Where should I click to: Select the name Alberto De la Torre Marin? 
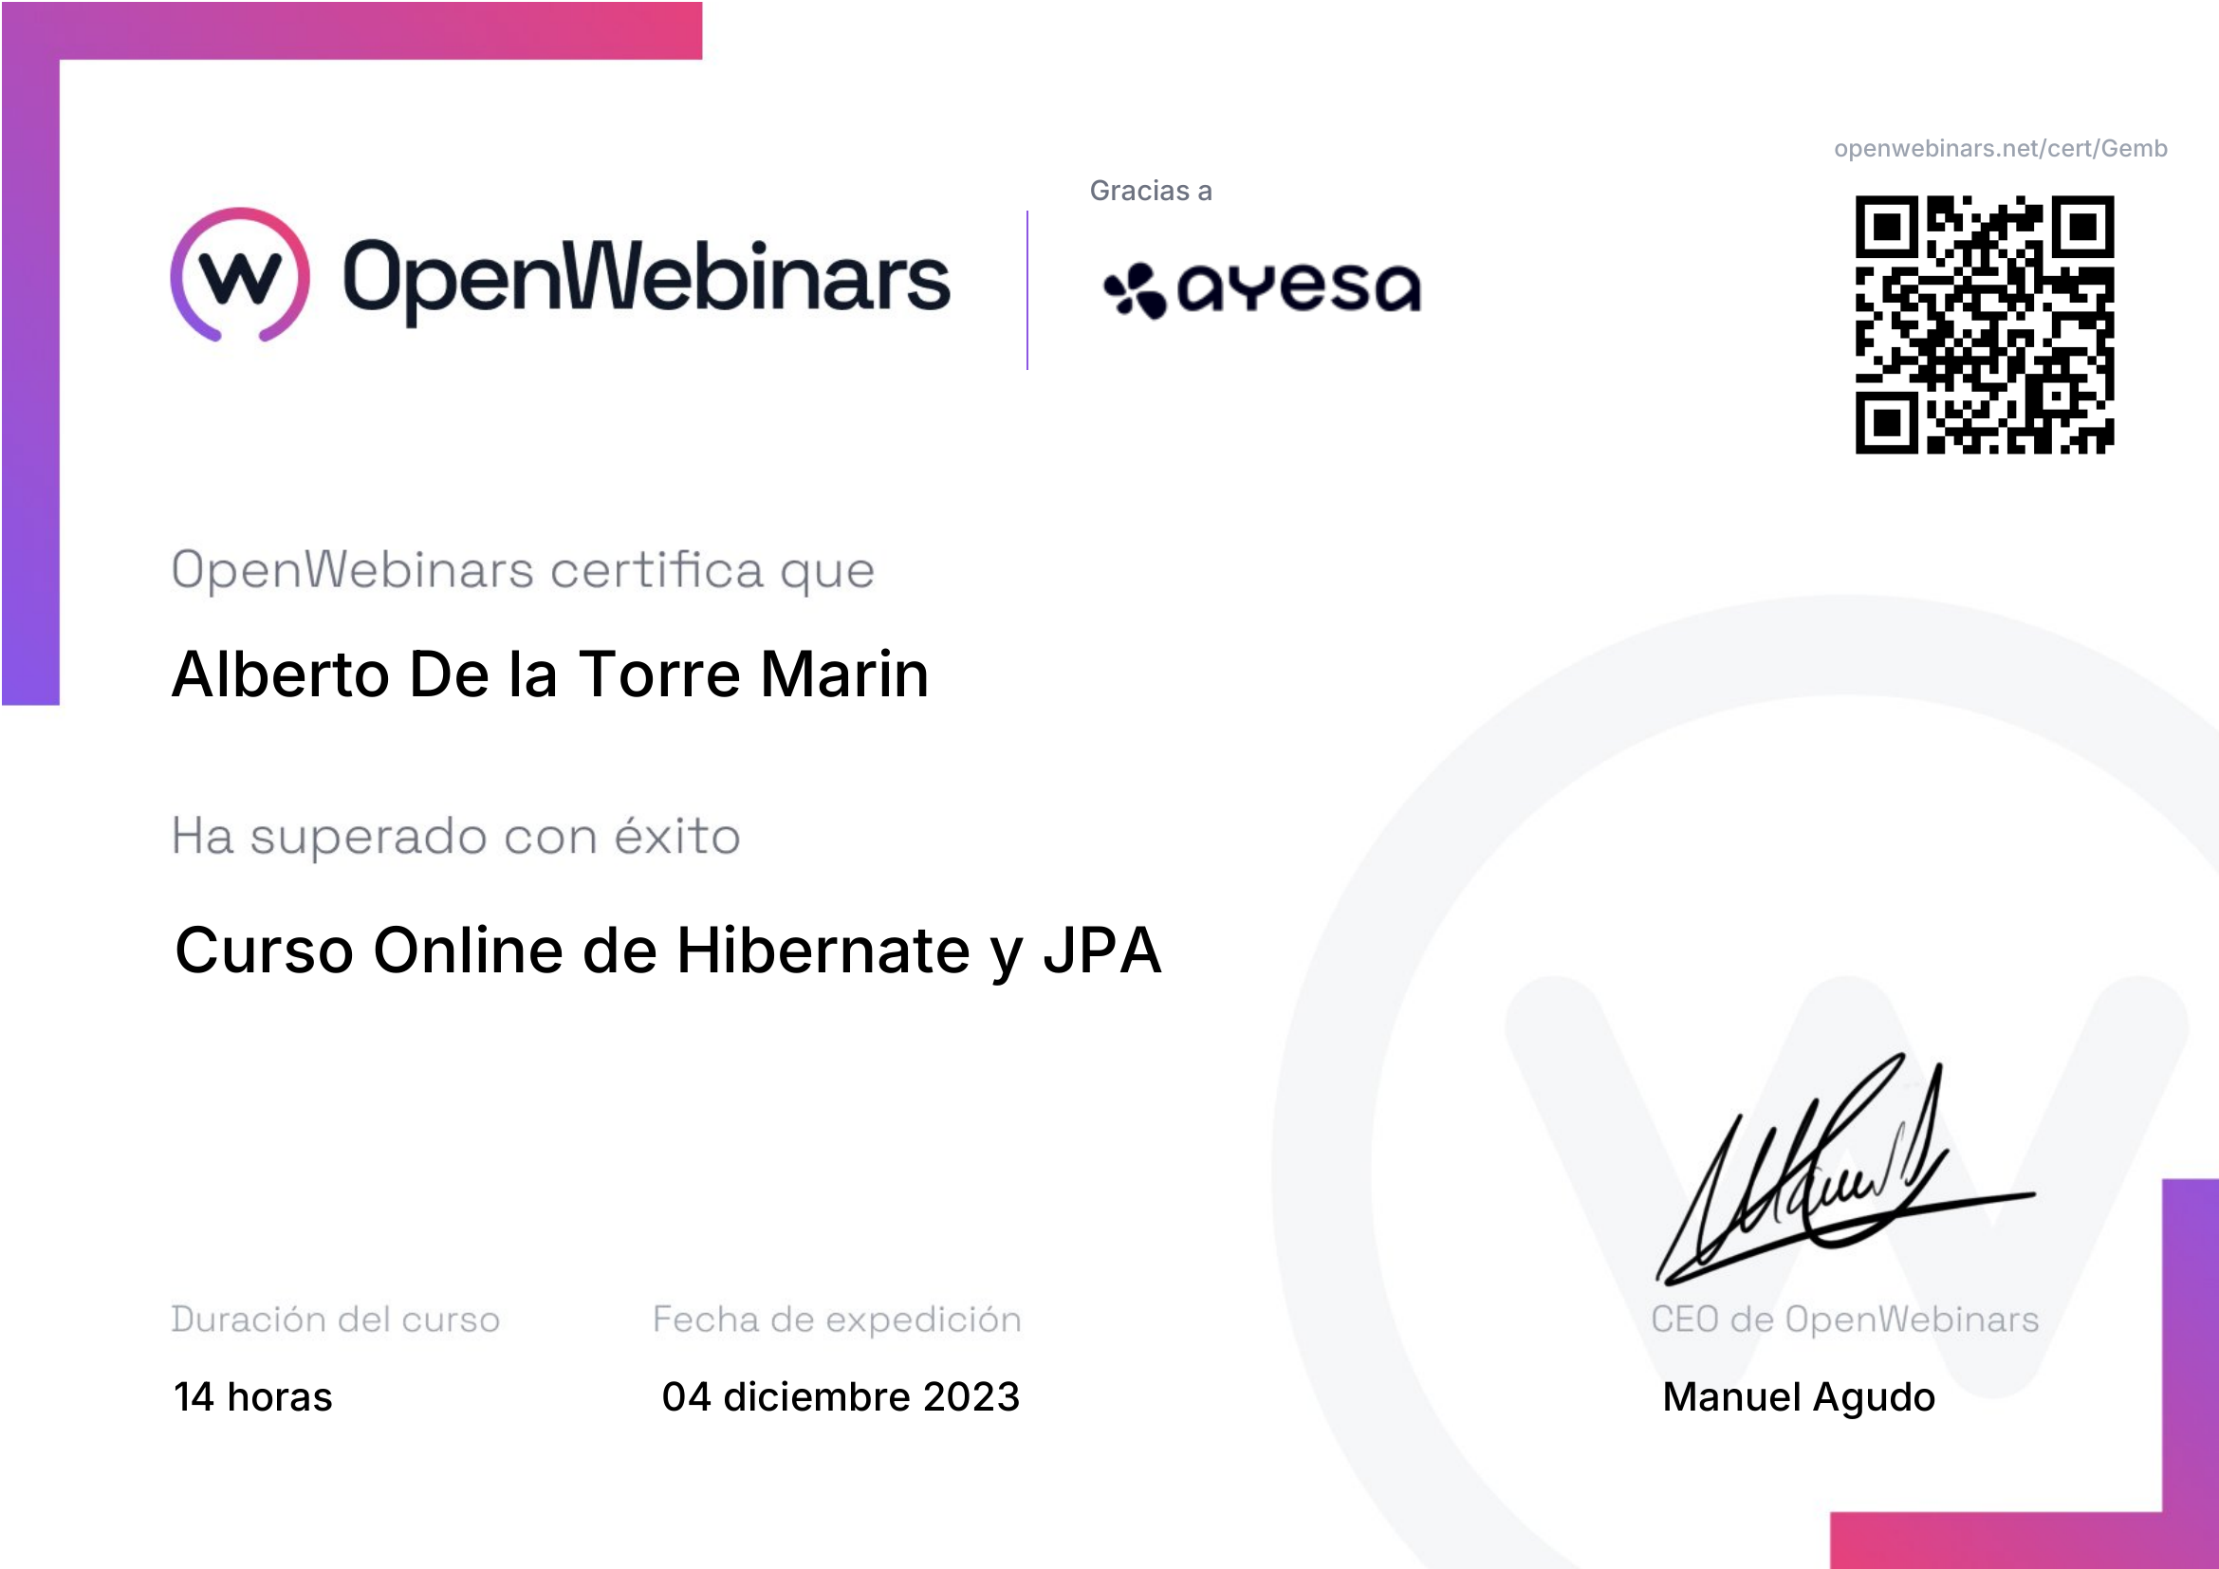pyautogui.click(x=550, y=674)
